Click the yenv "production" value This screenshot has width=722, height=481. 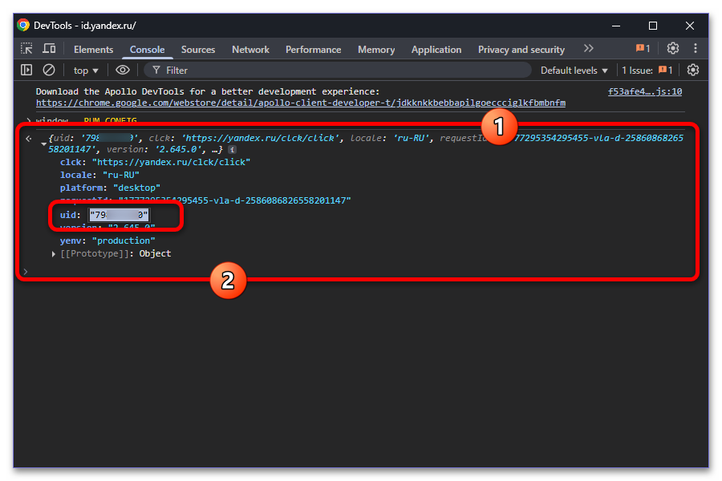(x=124, y=240)
